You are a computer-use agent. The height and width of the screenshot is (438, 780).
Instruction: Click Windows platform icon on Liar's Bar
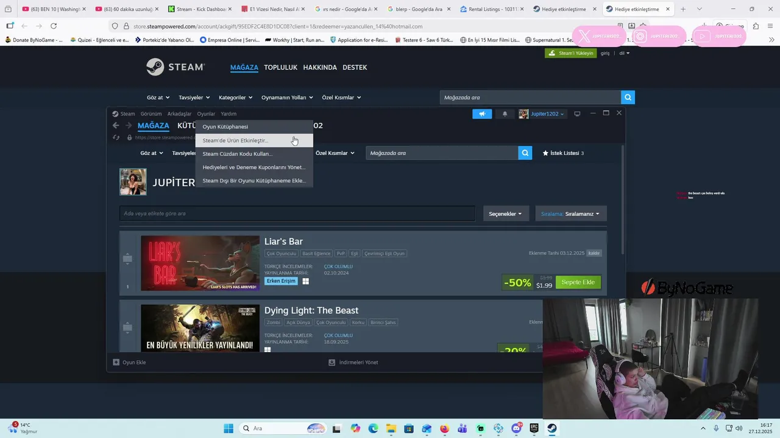click(x=305, y=281)
